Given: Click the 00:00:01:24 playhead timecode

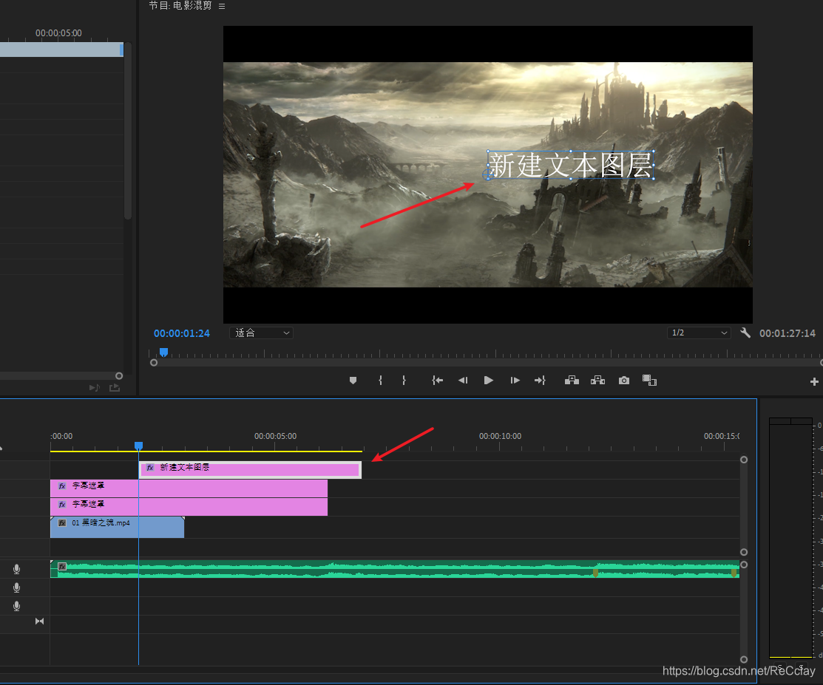Looking at the screenshot, I should pos(182,333).
